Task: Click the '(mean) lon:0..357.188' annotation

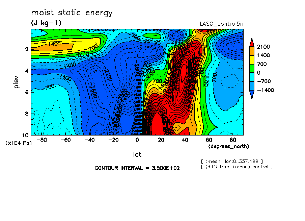Action: (232, 161)
